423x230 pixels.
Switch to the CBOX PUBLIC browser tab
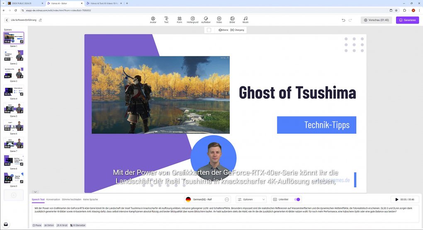tap(25, 3)
